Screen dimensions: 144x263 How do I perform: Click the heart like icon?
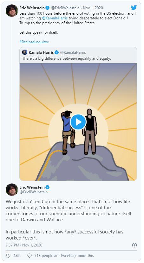click(x=8, y=255)
